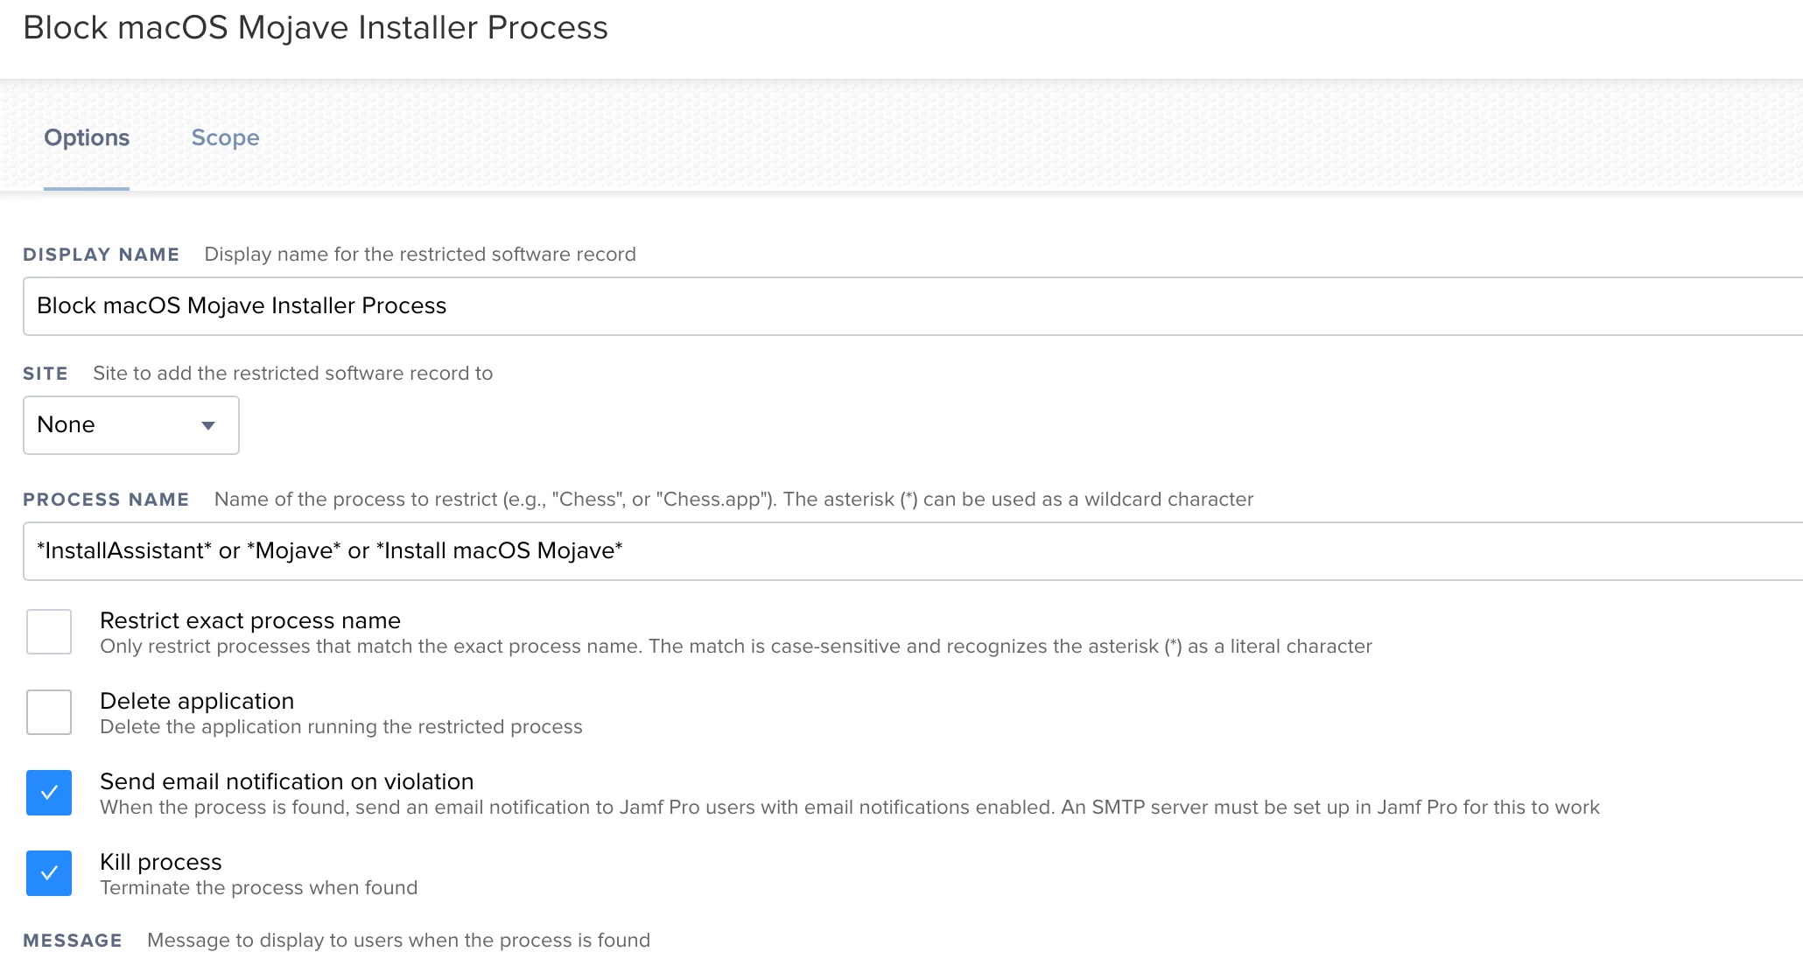
Task: Click the Process Name input field
Action: coord(913,551)
